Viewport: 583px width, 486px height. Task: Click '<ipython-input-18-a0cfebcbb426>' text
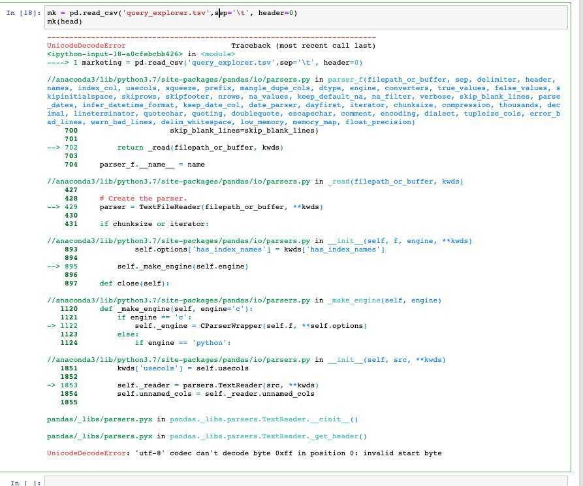[115, 54]
